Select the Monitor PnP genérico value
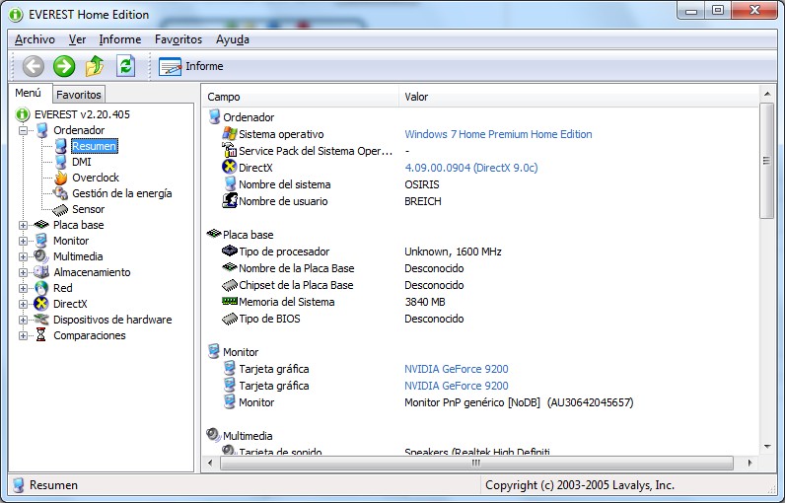The height and width of the screenshot is (503, 785). [x=519, y=402]
